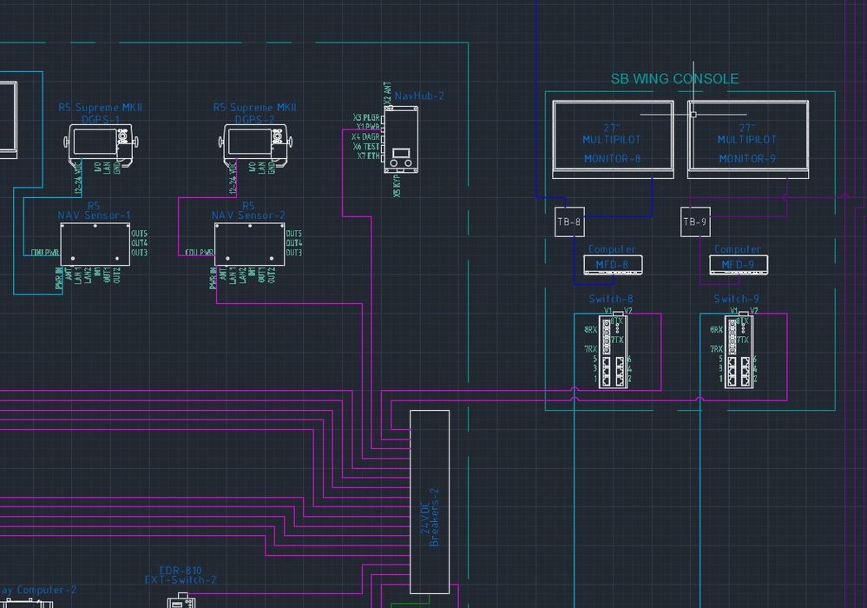
Task: Click the Computer MFD-9 label
Action: pos(738,255)
